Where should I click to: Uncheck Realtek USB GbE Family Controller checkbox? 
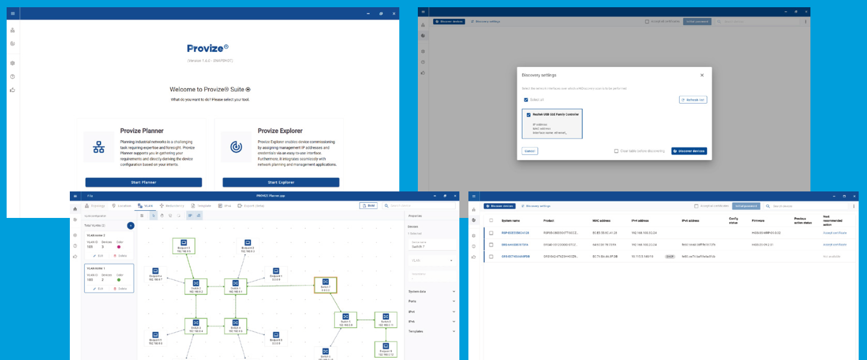point(529,114)
